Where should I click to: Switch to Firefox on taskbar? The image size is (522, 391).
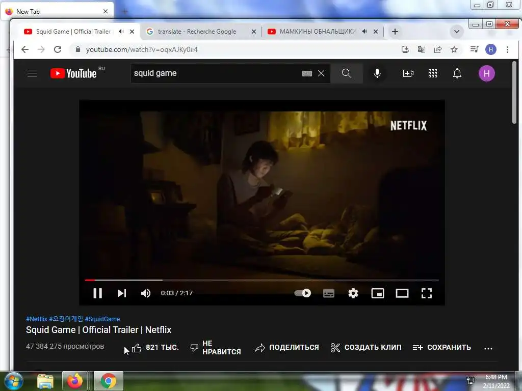(75, 381)
